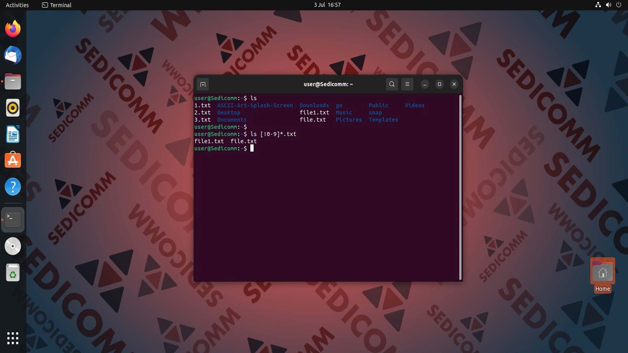Show Applications grid button
Image resolution: width=628 pixels, height=353 pixels.
tap(13, 338)
